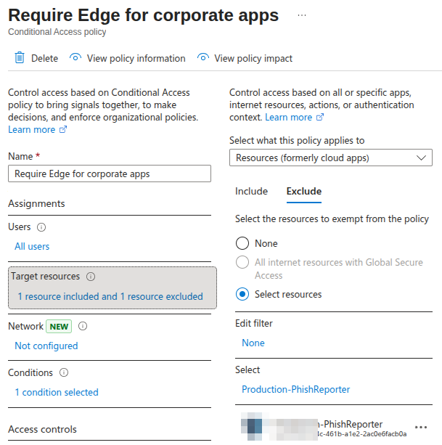Open the 1 condition selected link
The height and width of the screenshot is (445, 442).
coord(57,392)
